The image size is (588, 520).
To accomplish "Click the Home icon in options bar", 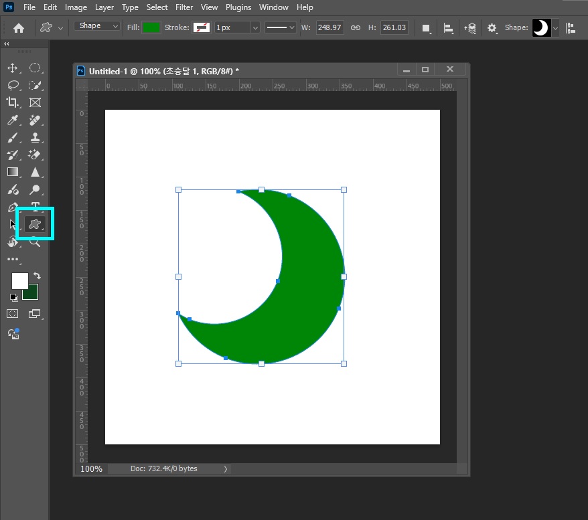I will pos(18,27).
